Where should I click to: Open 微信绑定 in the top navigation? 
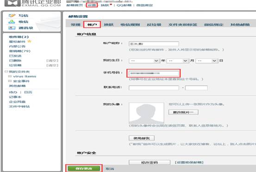(144, 5)
